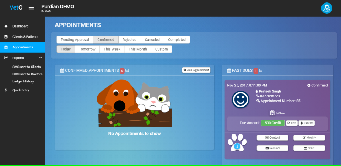Click the key icon beside Appointment Number
This screenshot has width=341, height=166.
[258, 101]
